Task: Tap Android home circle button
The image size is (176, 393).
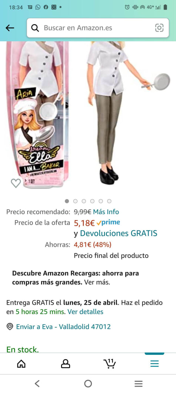Action: (x=88, y=383)
